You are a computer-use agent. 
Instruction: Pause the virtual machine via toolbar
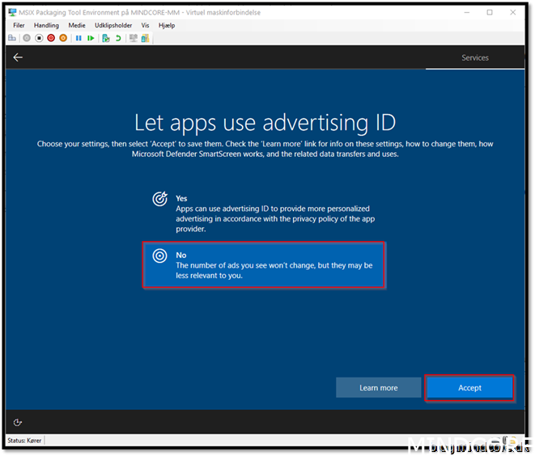pos(79,38)
